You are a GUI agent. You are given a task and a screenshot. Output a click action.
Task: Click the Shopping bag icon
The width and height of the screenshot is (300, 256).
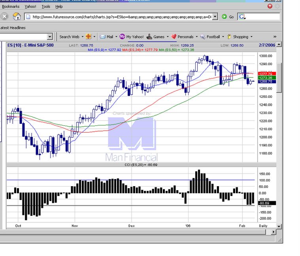click(229, 37)
